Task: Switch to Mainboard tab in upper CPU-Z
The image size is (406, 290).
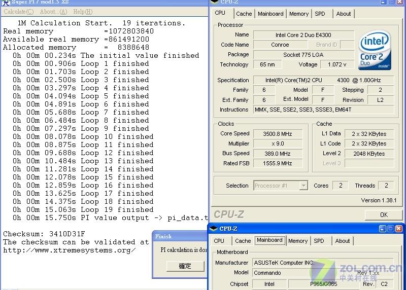Action: (x=270, y=14)
